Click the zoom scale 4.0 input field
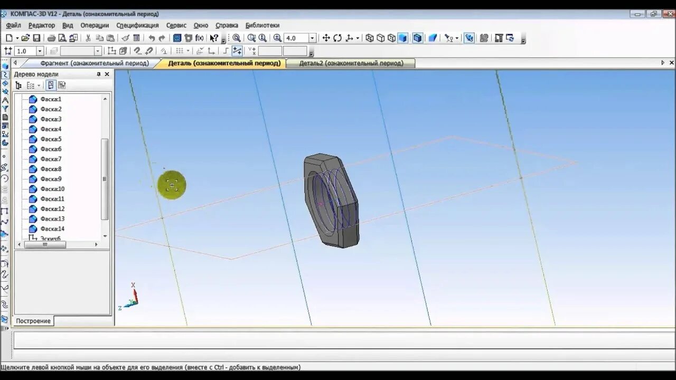 click(296, 38)
